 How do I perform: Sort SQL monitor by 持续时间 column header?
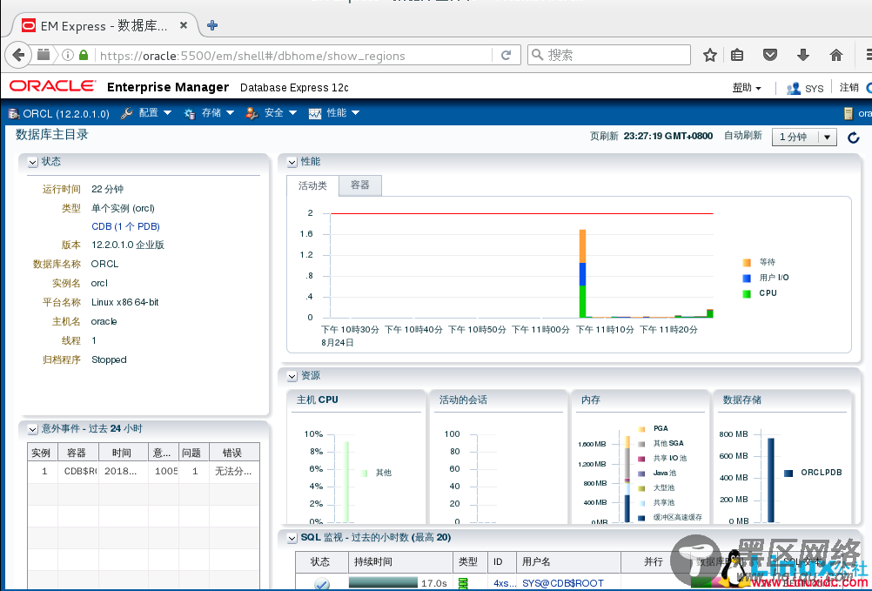point(400,561)
